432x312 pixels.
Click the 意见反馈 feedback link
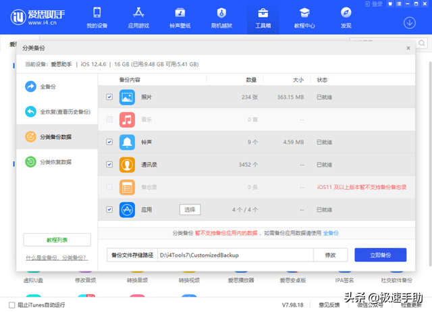click(329, 305)
